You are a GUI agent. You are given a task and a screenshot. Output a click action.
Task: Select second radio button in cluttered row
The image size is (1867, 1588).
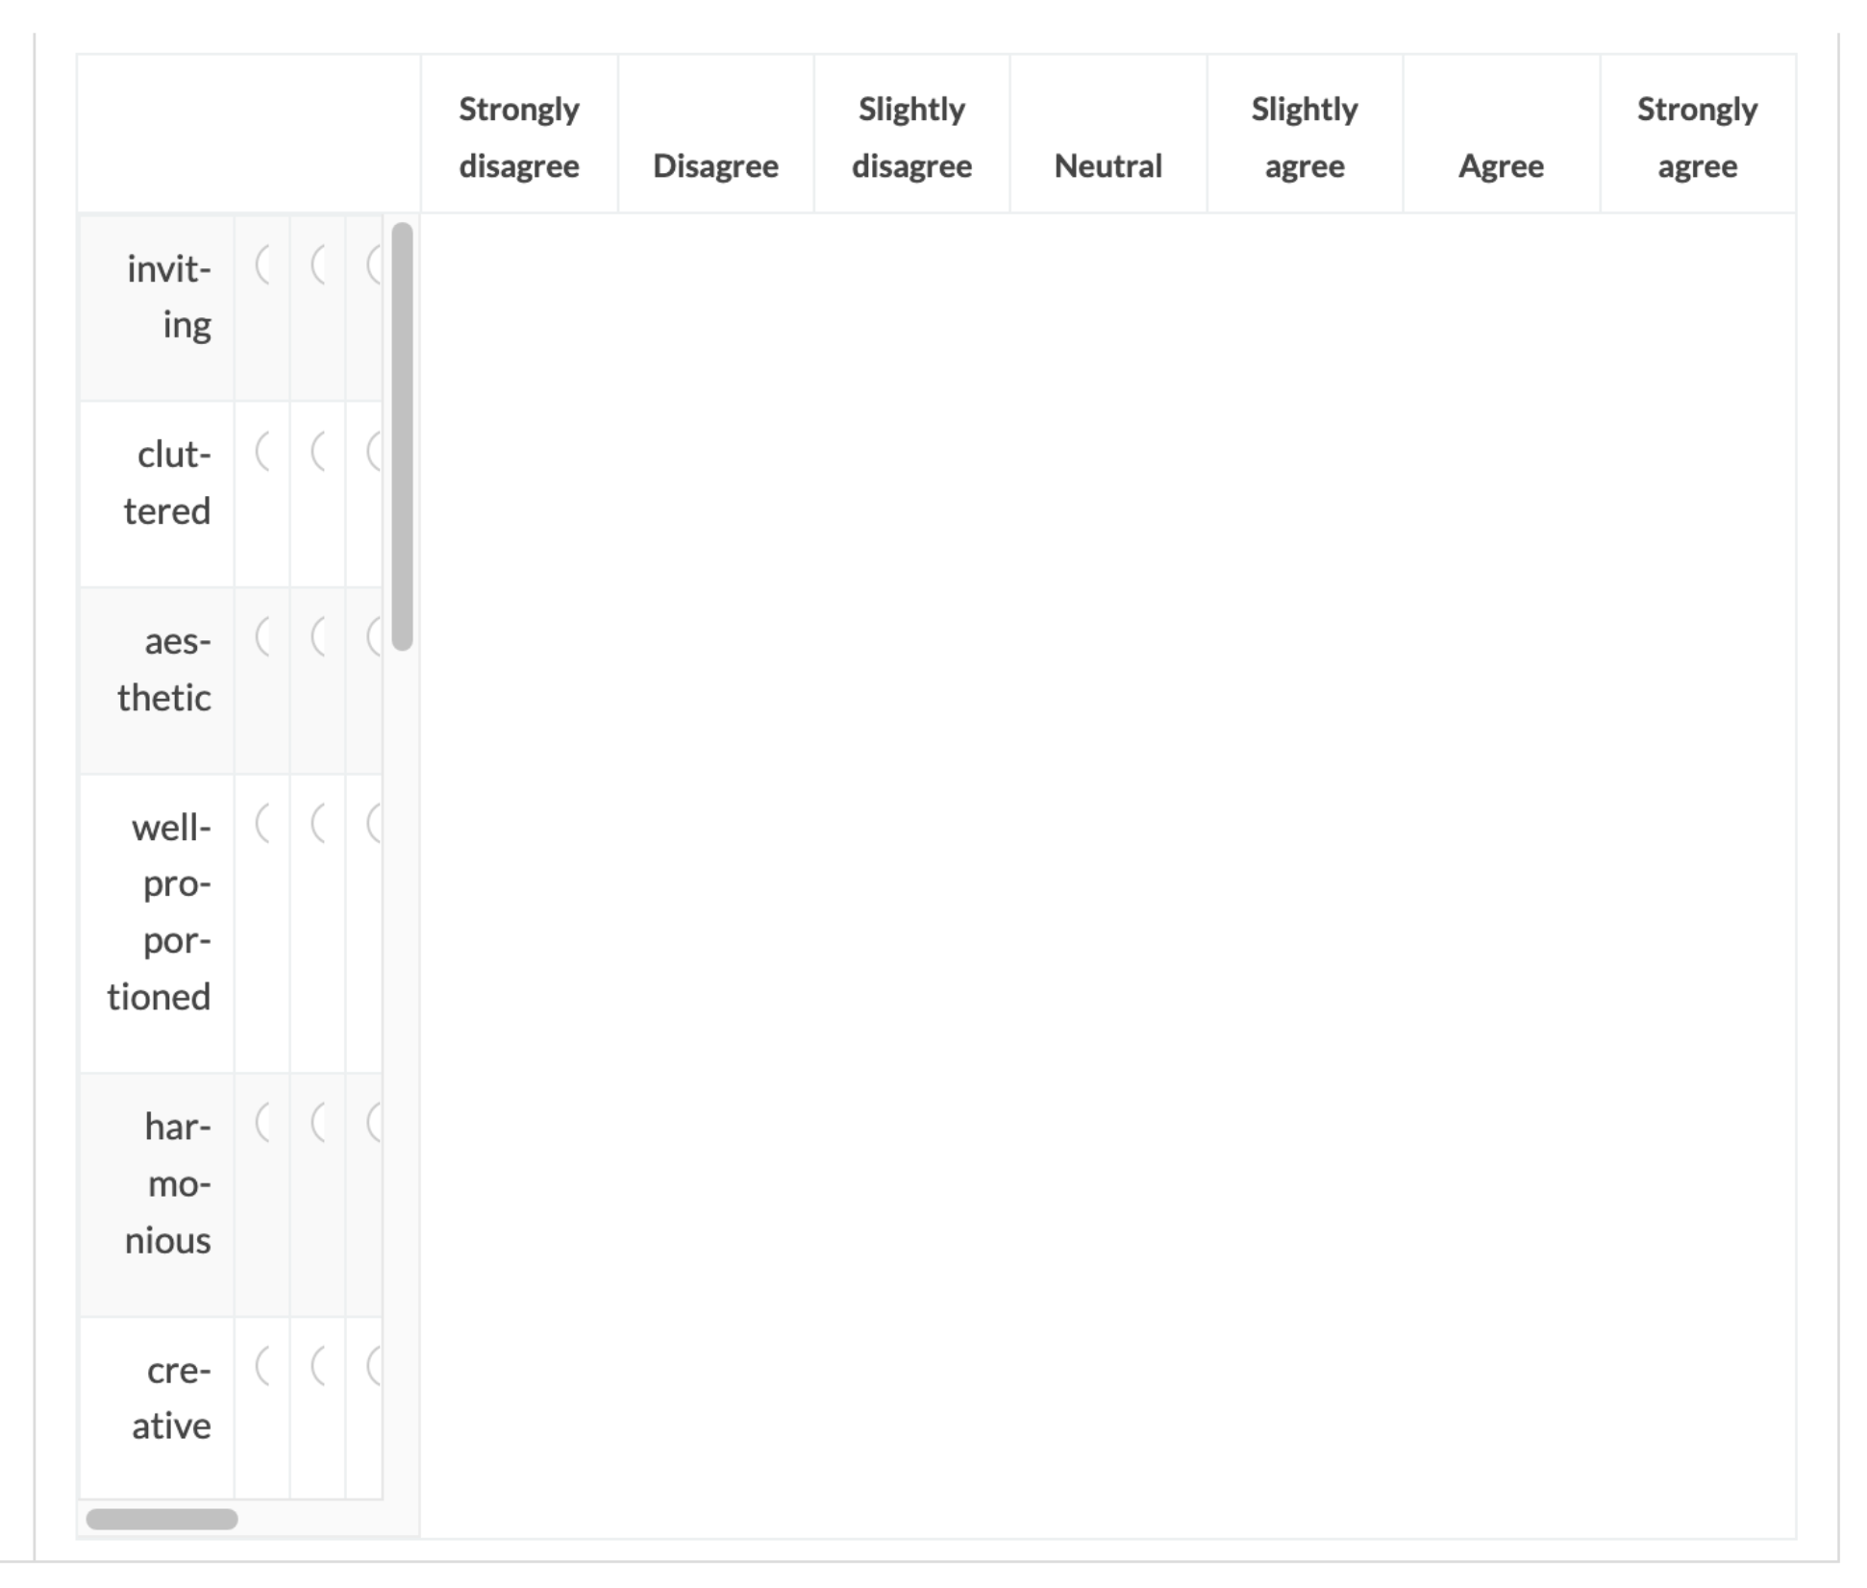point(319,451)
